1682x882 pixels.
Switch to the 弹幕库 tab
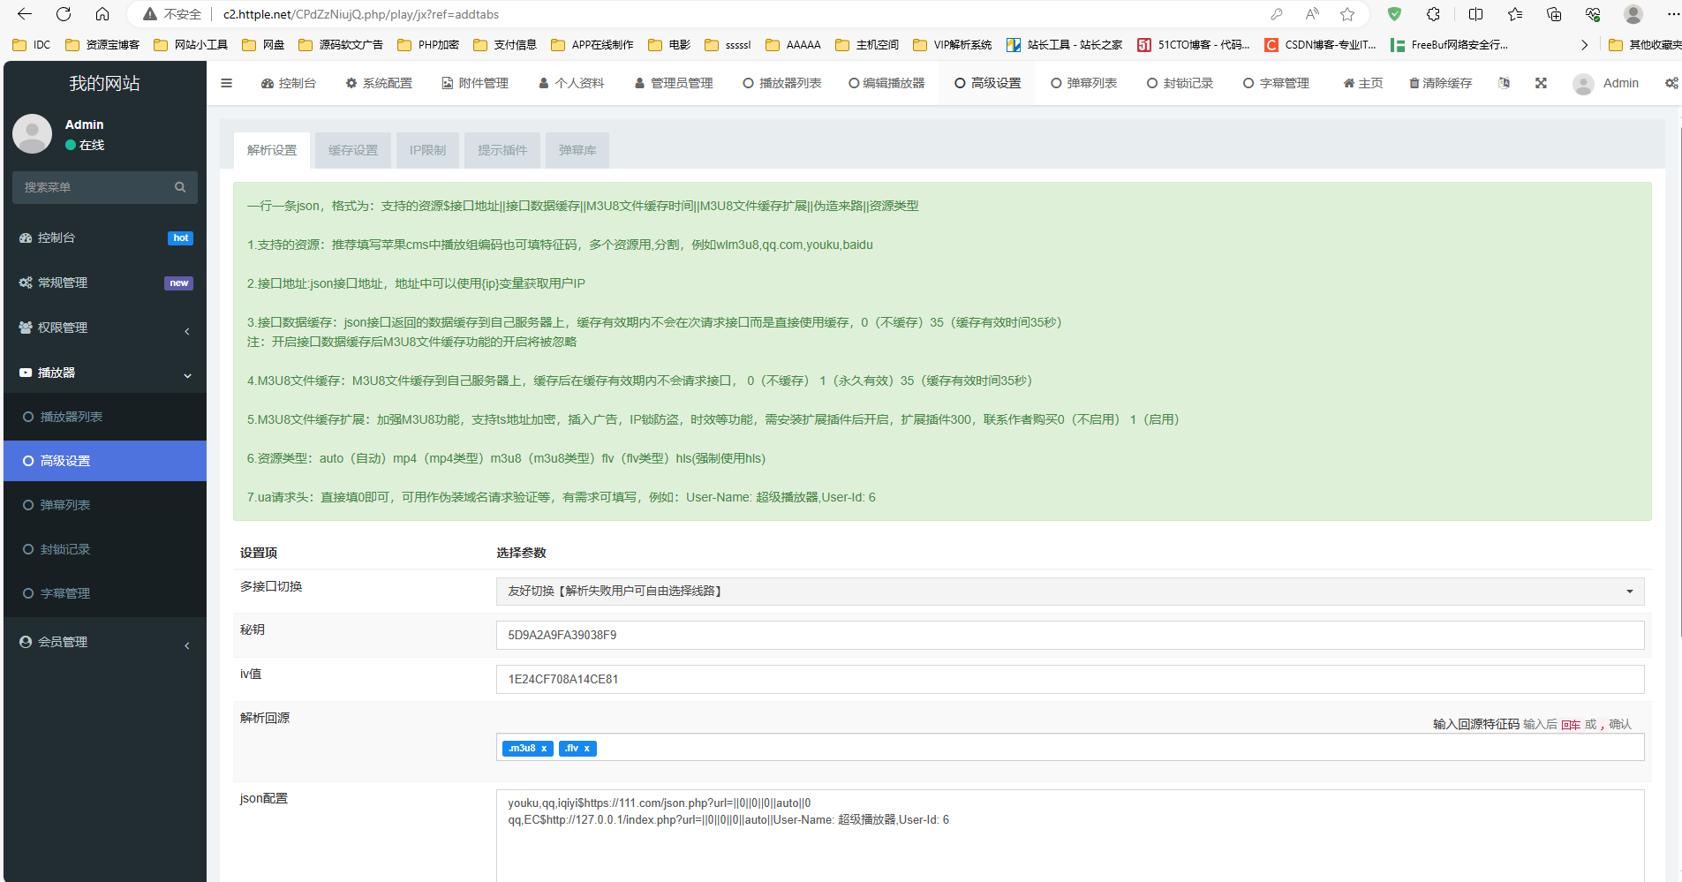point(577,150)
